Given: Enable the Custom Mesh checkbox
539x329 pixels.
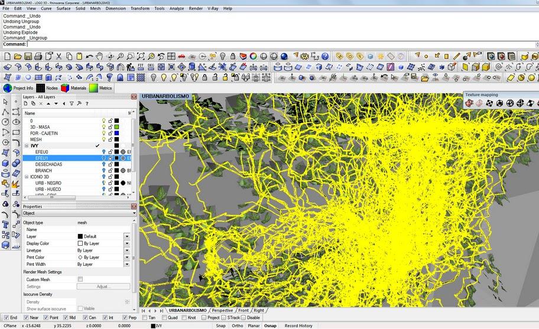Looking at the screenshot, I should 80,279.
